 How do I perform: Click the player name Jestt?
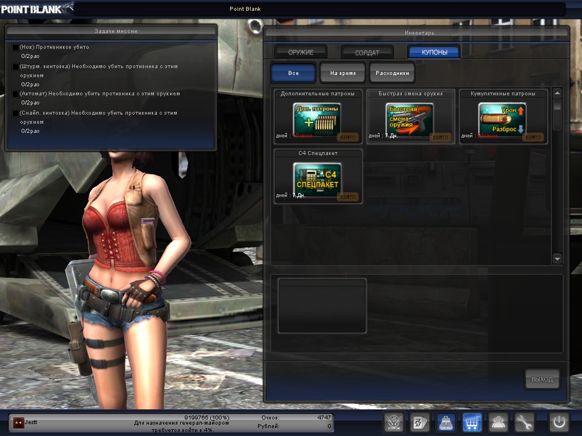point(31,422)
